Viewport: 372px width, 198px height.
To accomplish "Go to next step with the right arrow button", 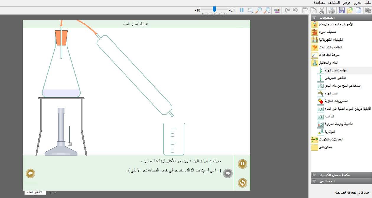I will (228, 174).
